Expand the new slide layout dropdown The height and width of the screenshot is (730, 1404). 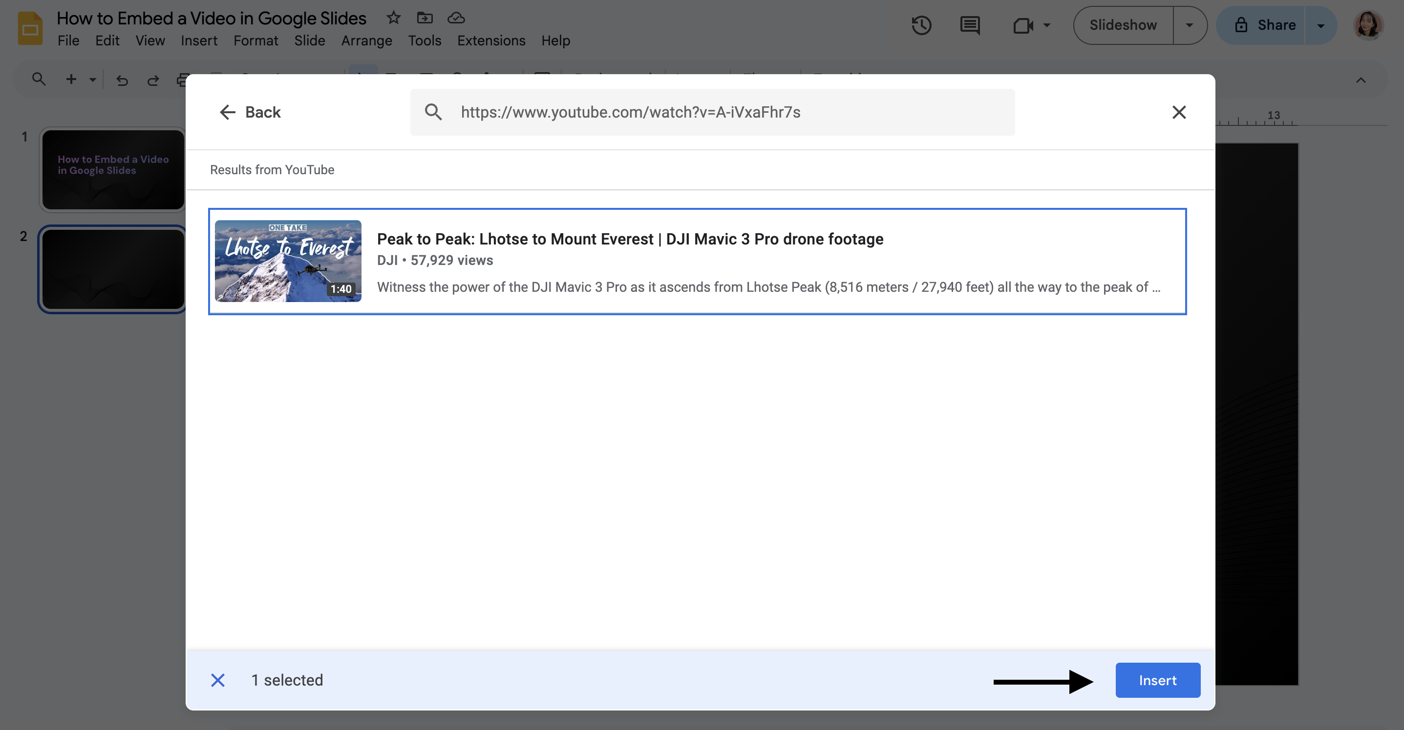click(93, 80)
